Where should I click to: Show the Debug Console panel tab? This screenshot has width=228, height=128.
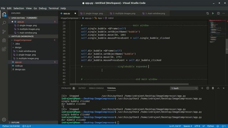pos(96,88)
